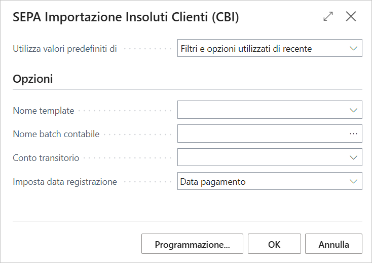Click the 'Conto transitorio' label

pos(46,158)
